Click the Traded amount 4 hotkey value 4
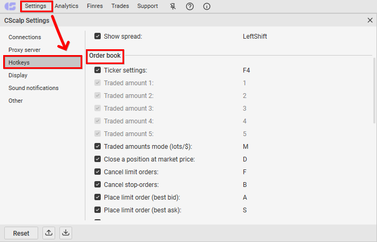 pos(244,121)
